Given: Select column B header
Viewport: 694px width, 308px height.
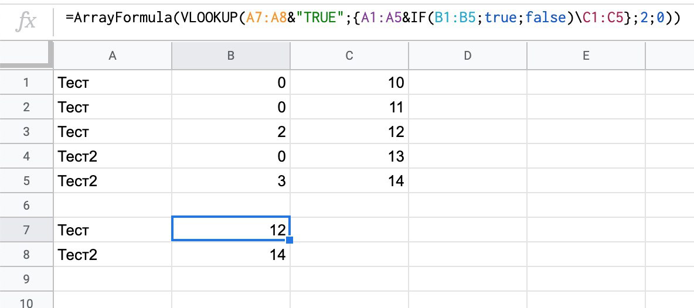Looking at the screenshot, I should (x=231, y=56).
